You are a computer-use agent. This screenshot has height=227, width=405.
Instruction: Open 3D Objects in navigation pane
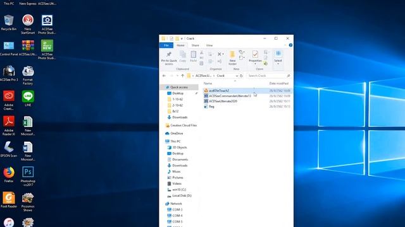(180, 148)
